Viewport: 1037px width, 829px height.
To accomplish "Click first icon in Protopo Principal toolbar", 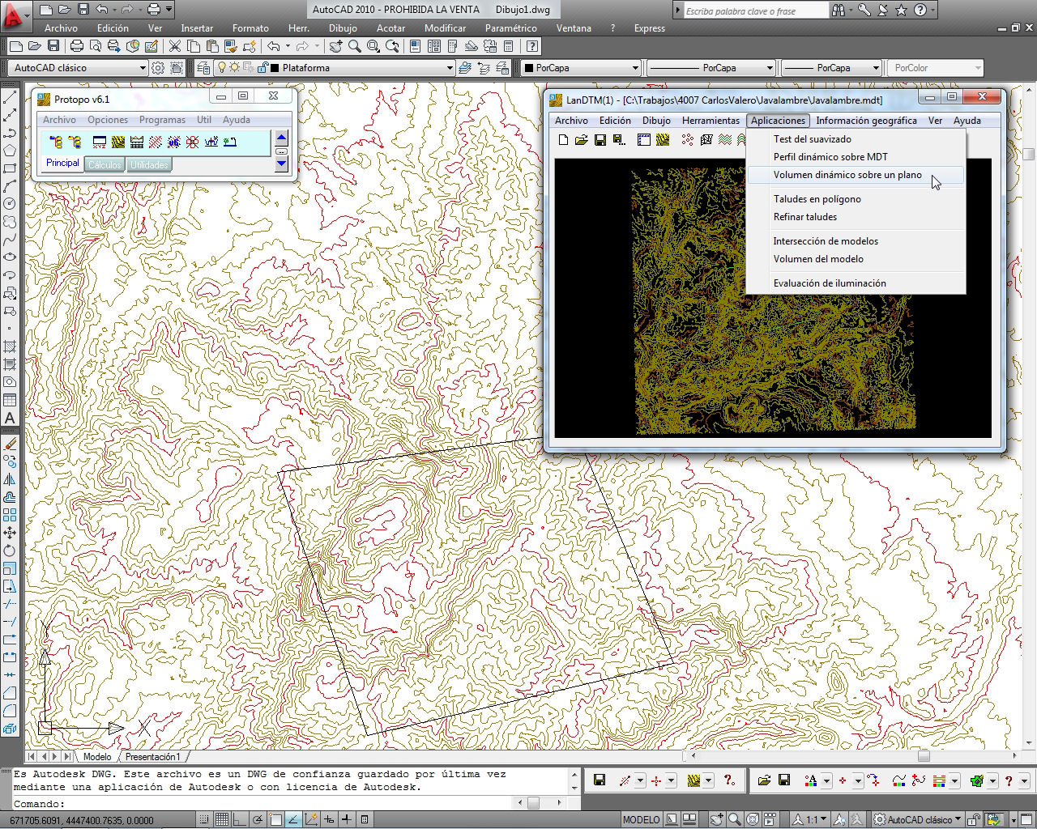I will point(56,142).
